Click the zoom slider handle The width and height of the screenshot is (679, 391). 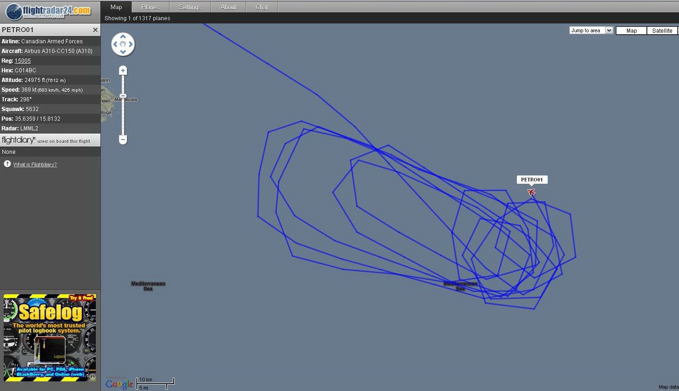click(123, 96)
